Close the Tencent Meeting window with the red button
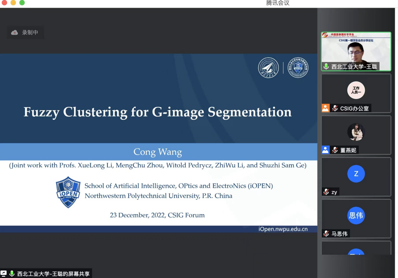The image size is (398, 278). [x=4, y=3]
